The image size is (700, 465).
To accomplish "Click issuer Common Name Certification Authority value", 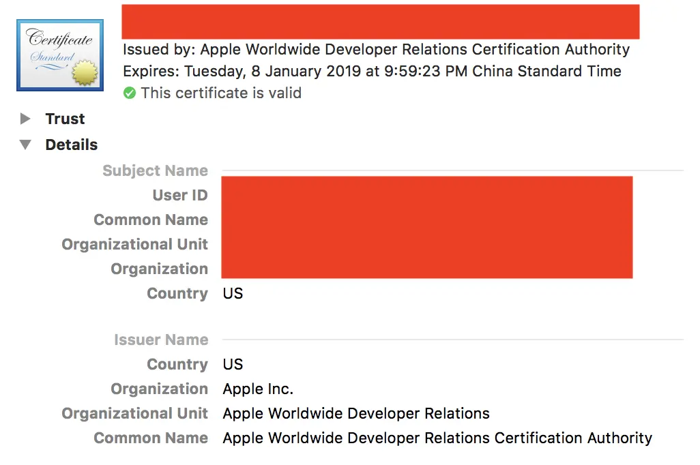I will tap(437, 438).
